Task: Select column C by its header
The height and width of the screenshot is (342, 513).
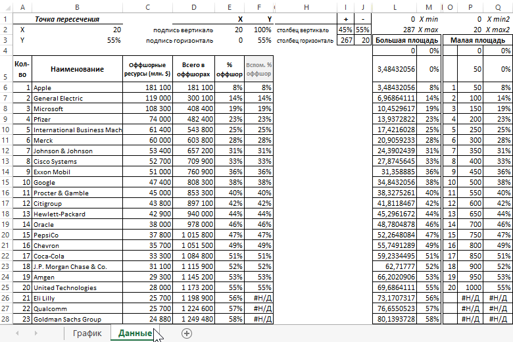Action: pos(147,7)
